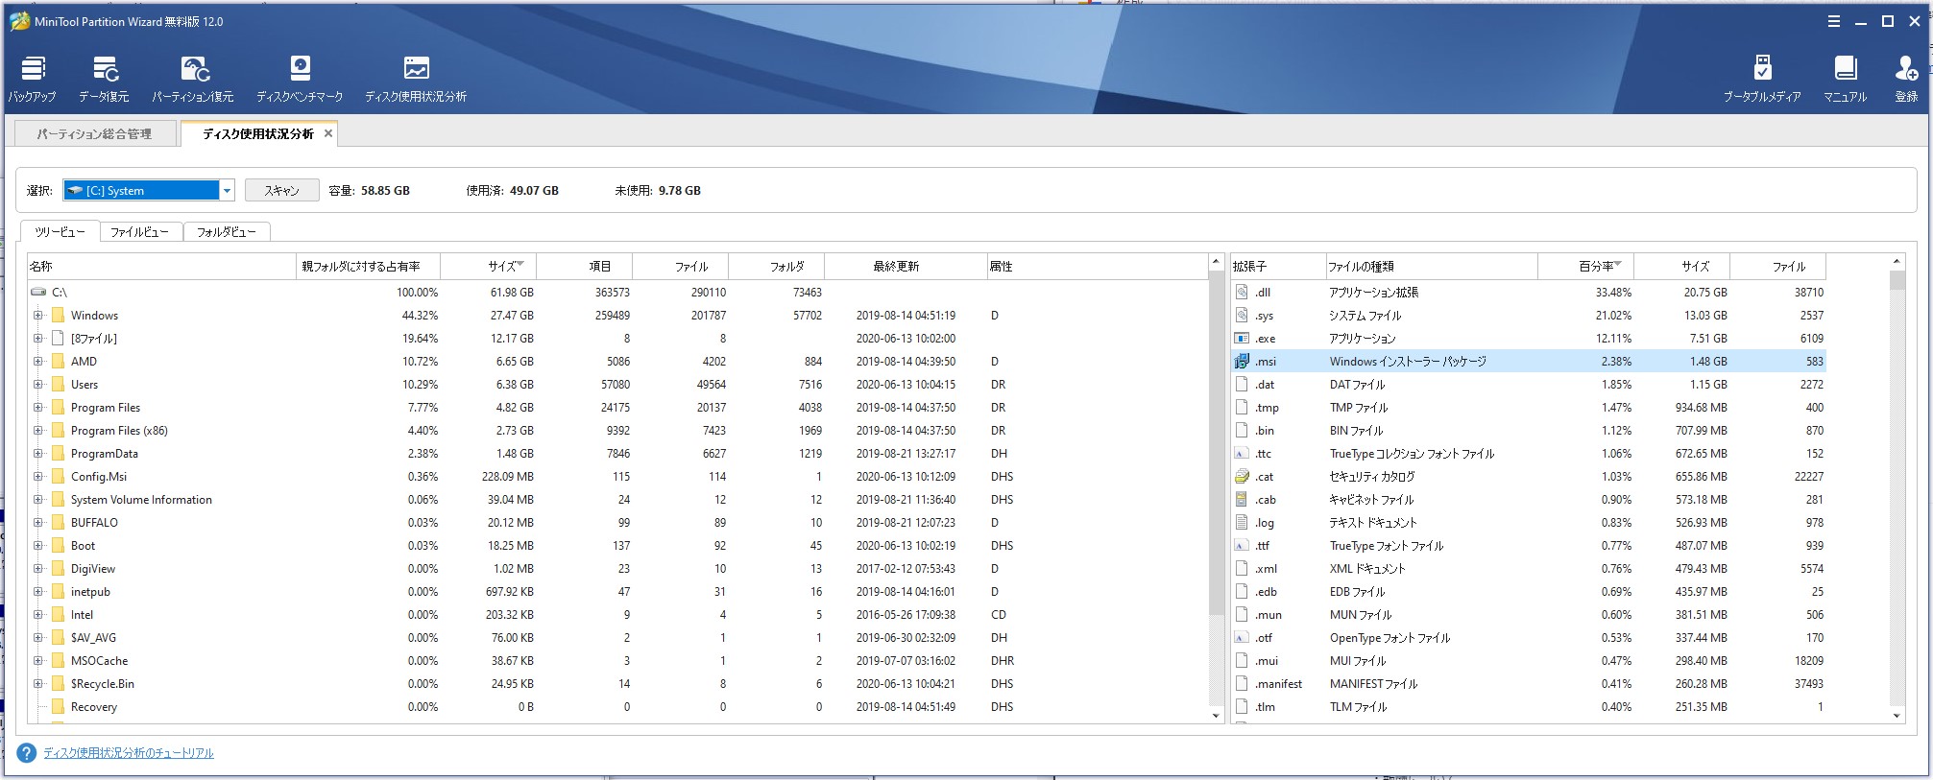
Task: Click the .cab cabinet file icon
Action: (x=1242, y=499)
